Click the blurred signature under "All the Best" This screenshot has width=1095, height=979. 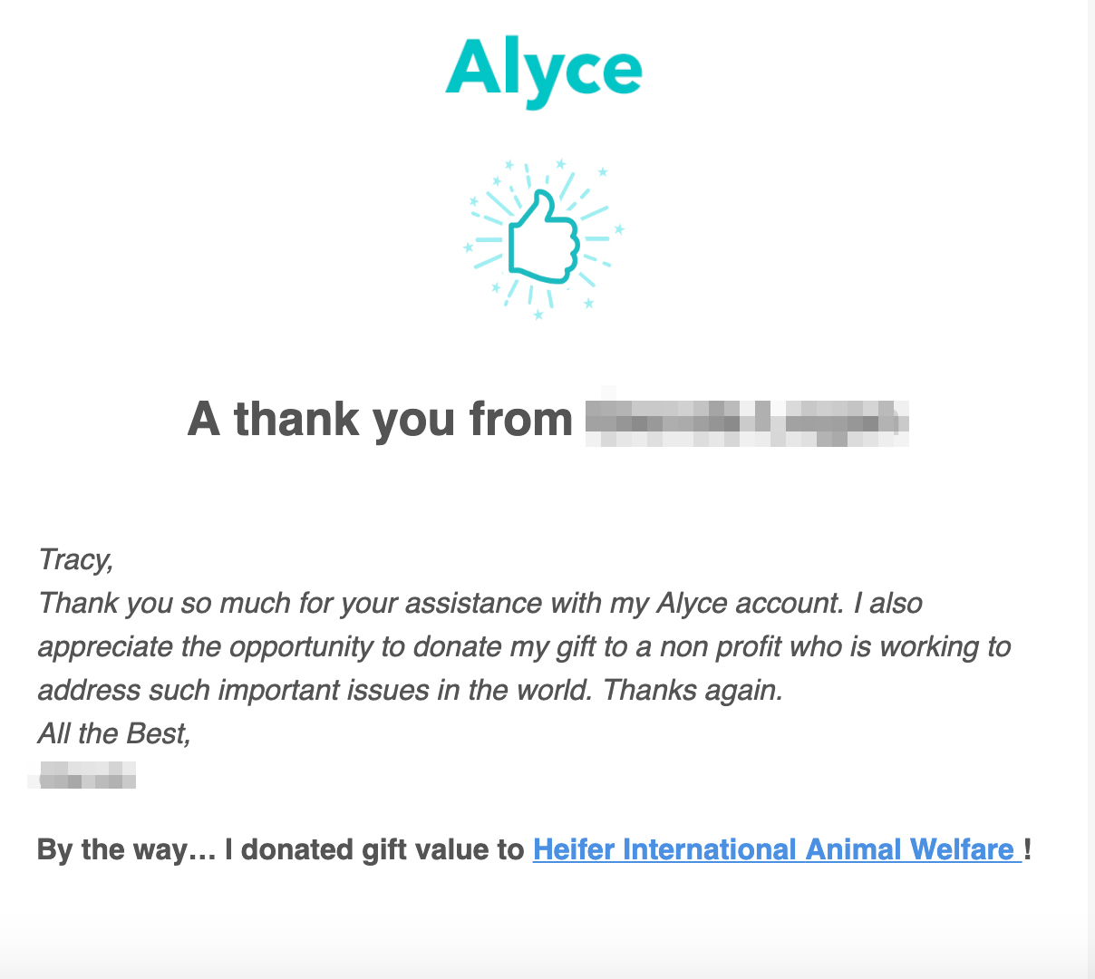click(82, 776)
